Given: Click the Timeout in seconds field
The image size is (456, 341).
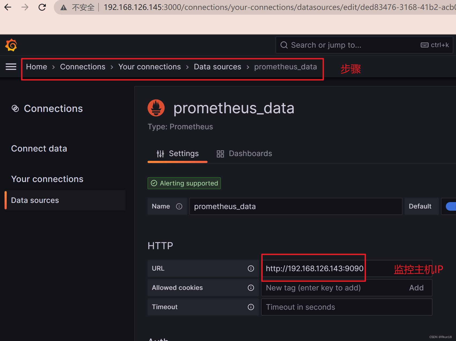Looking at the screenshot, I should pyautogui.click(x=346, y=307).
